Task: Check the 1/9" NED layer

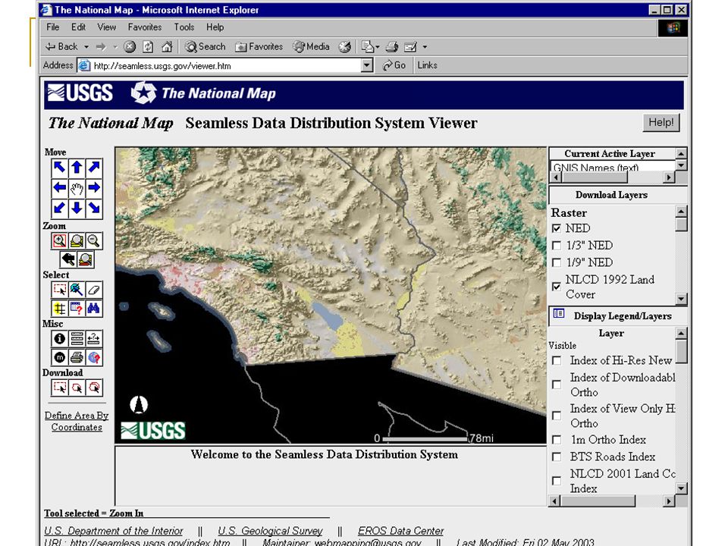Action: click(556, 263)
